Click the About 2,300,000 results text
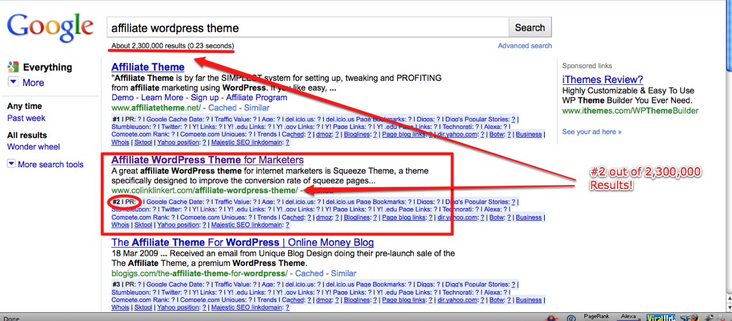732x321 pixels. click(x=172, y=46)
